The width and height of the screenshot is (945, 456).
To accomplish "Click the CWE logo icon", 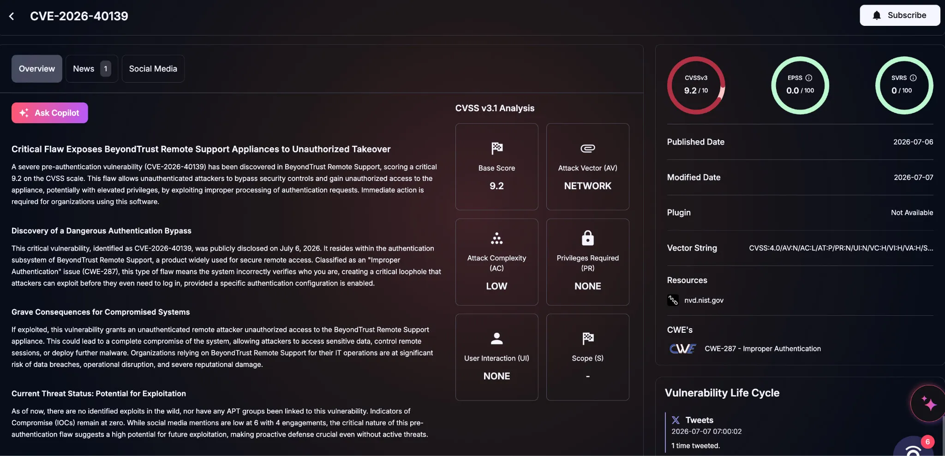I will coord(682,349).
